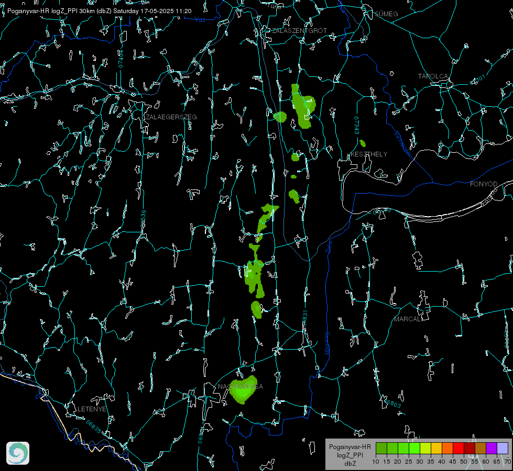The image size is (513, 471).
Task: Click the legend scale value 45
Action: (453, 462)
